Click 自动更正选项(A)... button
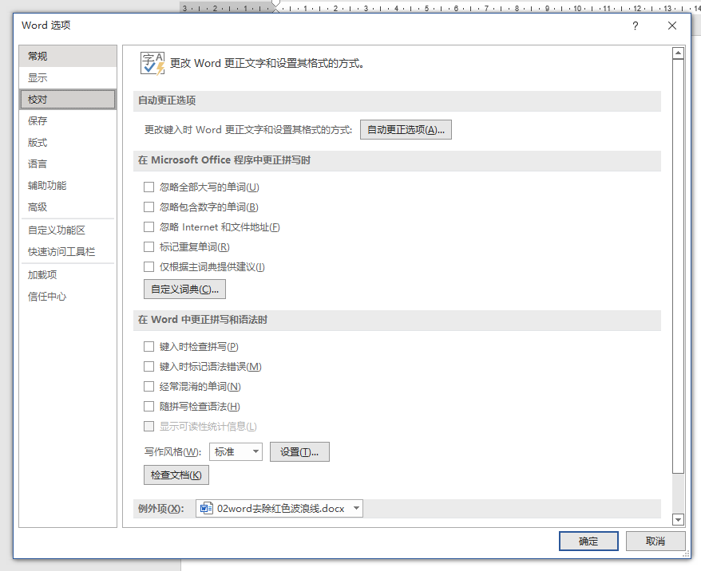This screenshot has width=701, height=571. point(406,129)
